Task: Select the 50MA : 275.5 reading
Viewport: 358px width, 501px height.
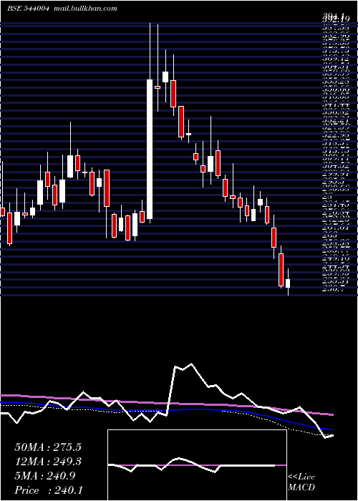Action: (48, 447)
